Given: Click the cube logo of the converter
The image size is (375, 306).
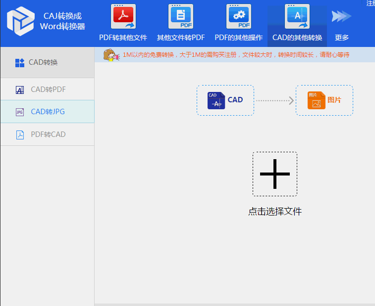Looking at the screenshot, I should [21, 21].
